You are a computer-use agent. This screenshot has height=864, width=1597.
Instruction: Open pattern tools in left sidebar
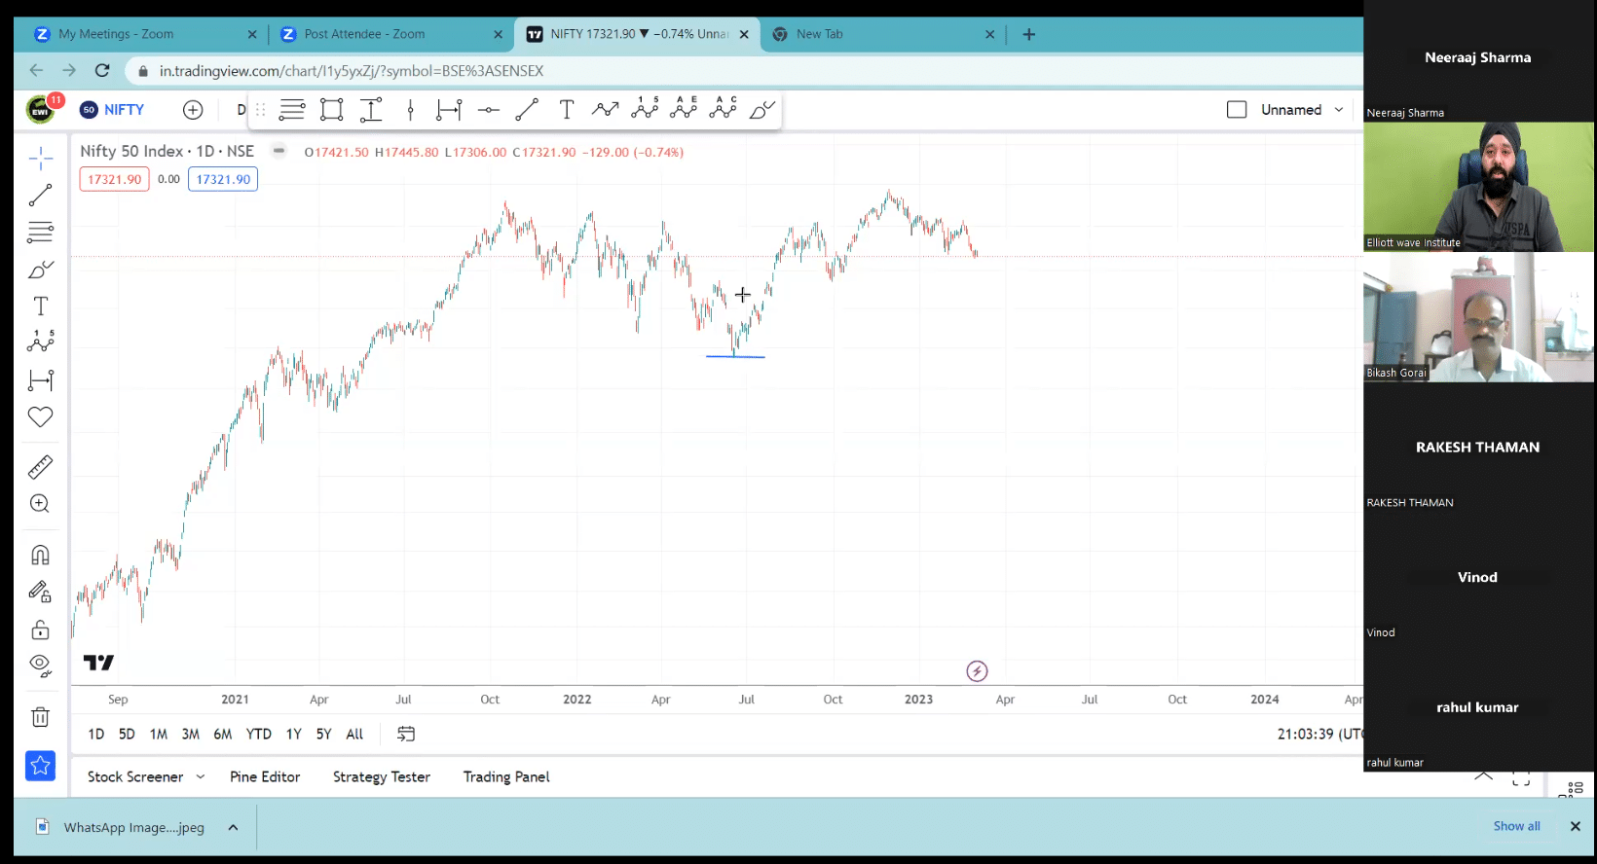click(41, 342)
